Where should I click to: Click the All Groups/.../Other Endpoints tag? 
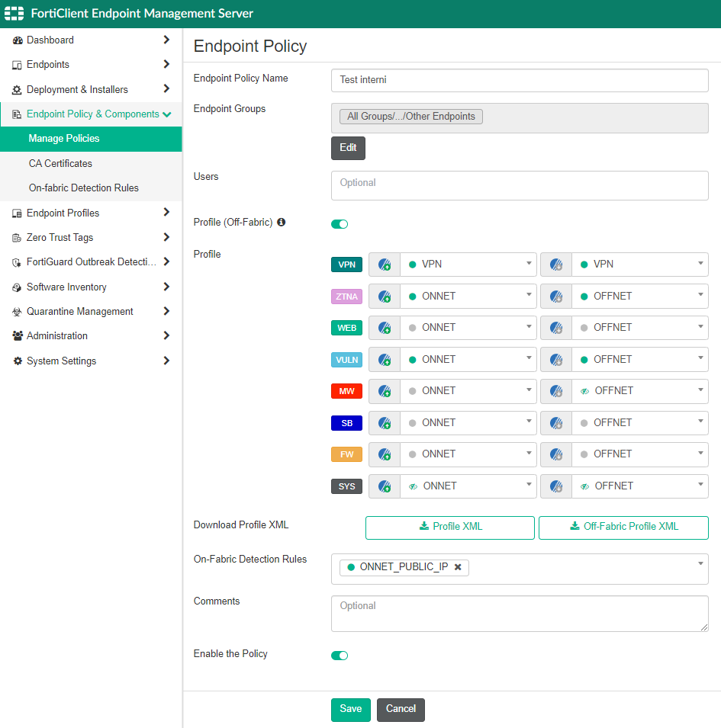411,117
